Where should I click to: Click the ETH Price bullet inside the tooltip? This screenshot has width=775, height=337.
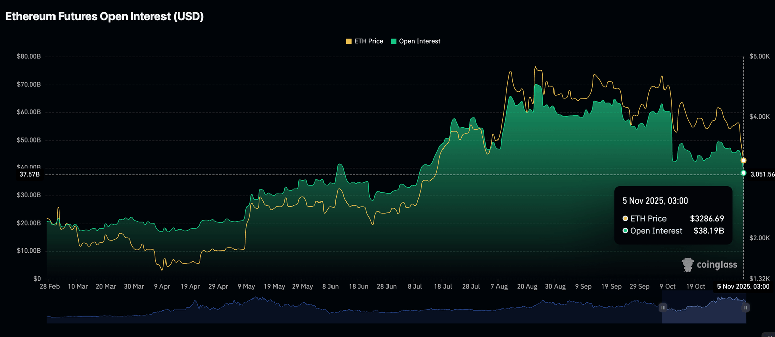coord(625,219)
